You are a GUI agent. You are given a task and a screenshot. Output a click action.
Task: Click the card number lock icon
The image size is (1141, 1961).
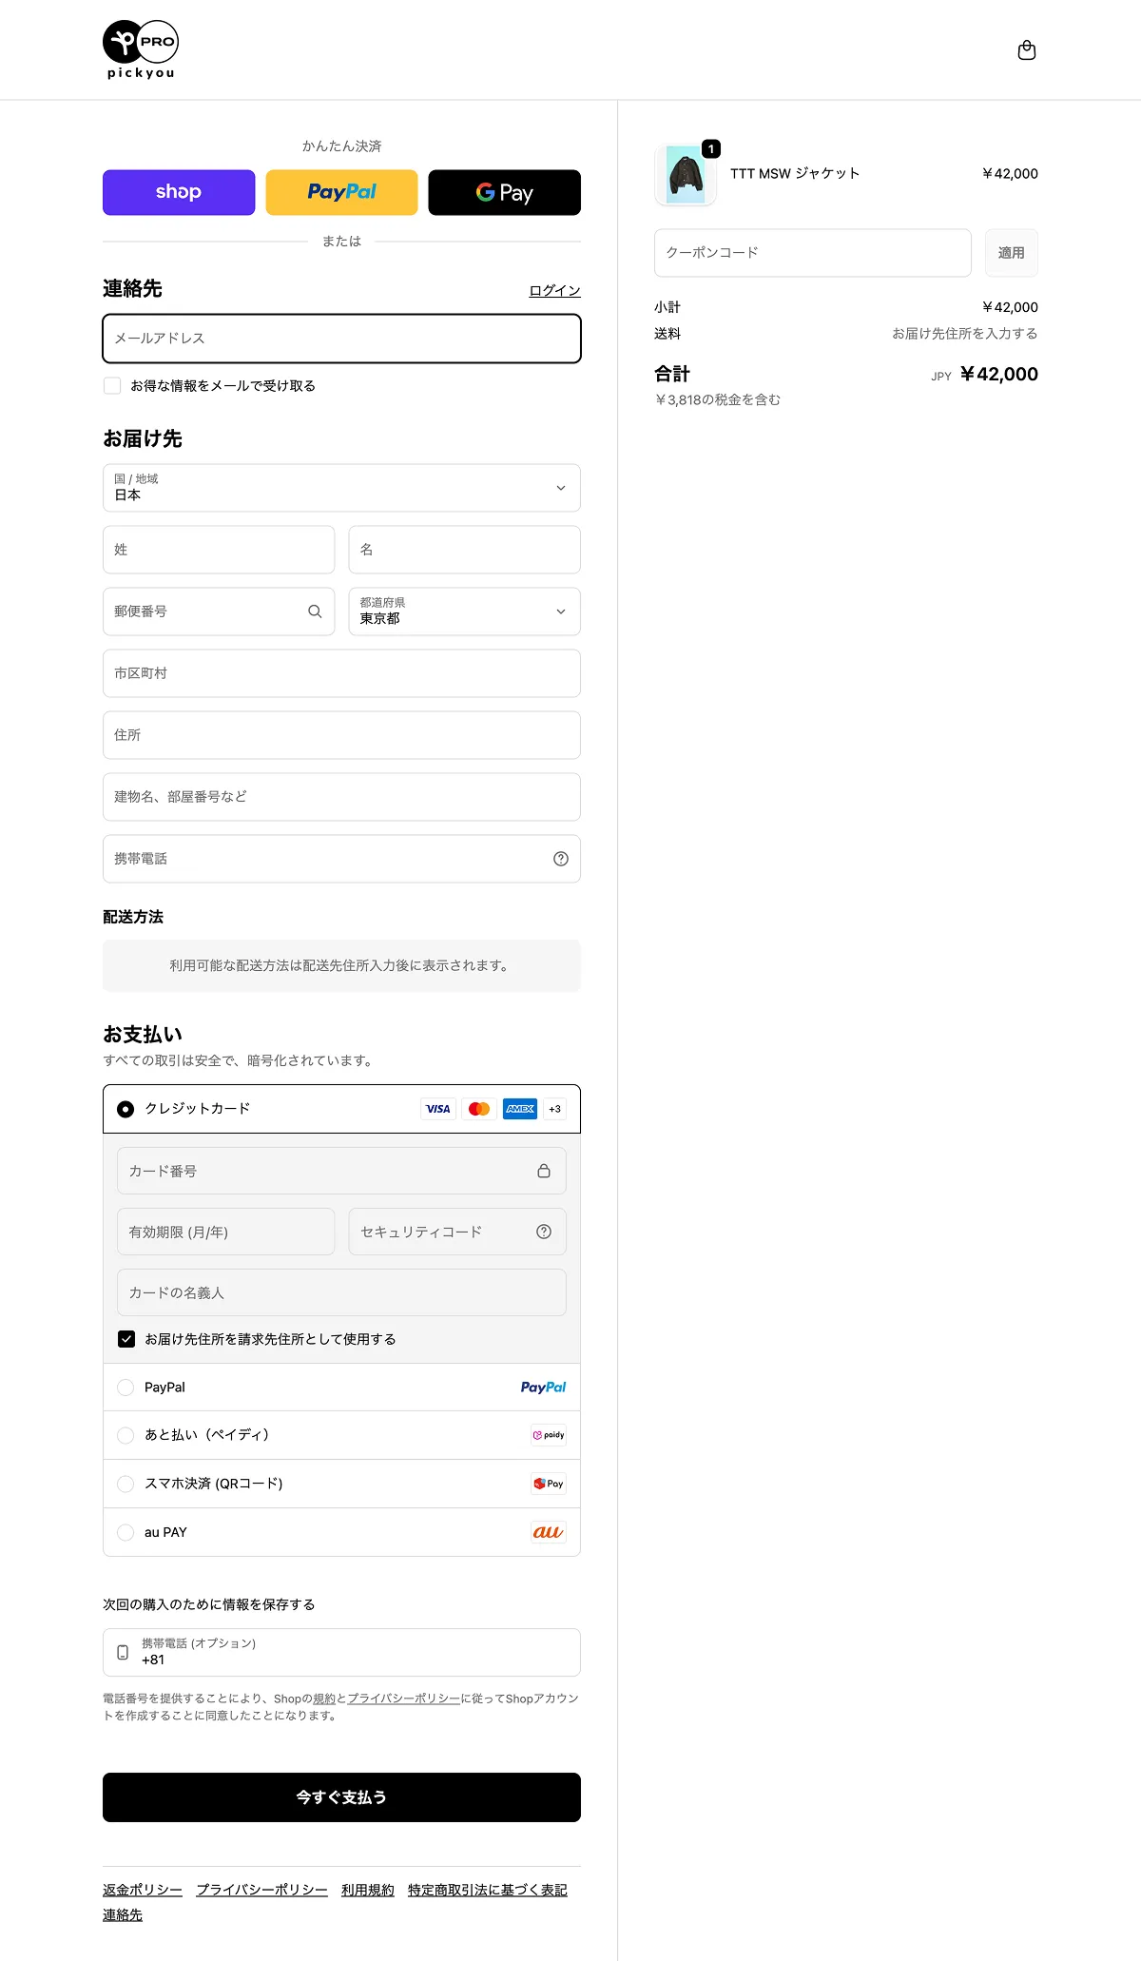click(x=544, y=1171)
